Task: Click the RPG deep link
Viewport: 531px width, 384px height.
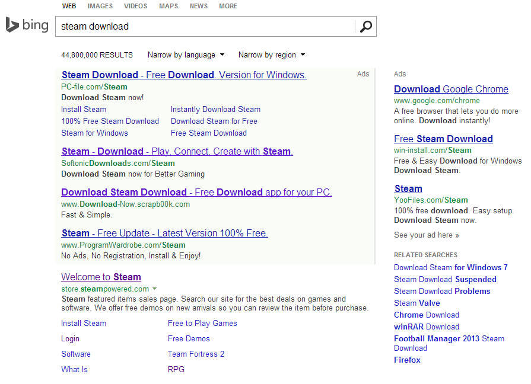Action: 176,369
